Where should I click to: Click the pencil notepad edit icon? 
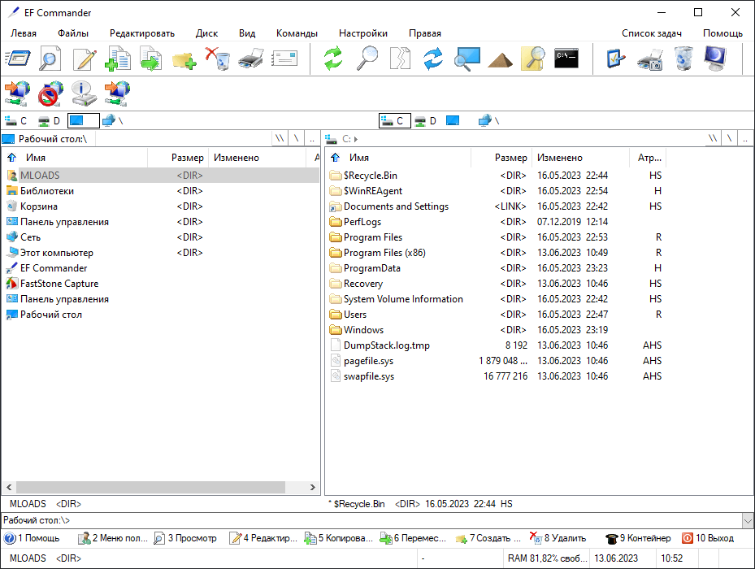coord(85,59)
